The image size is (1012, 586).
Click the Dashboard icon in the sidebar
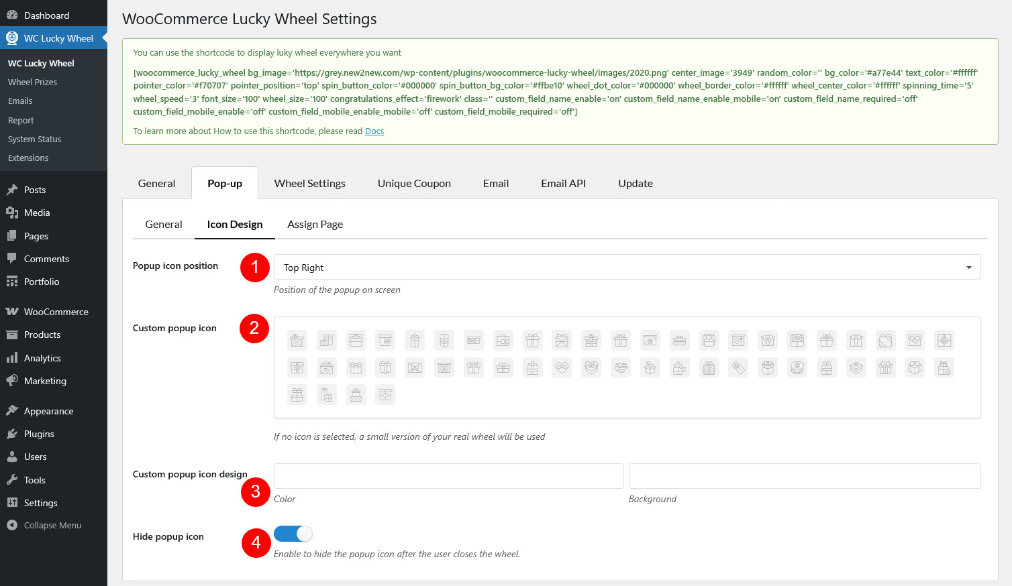point(12,15)
